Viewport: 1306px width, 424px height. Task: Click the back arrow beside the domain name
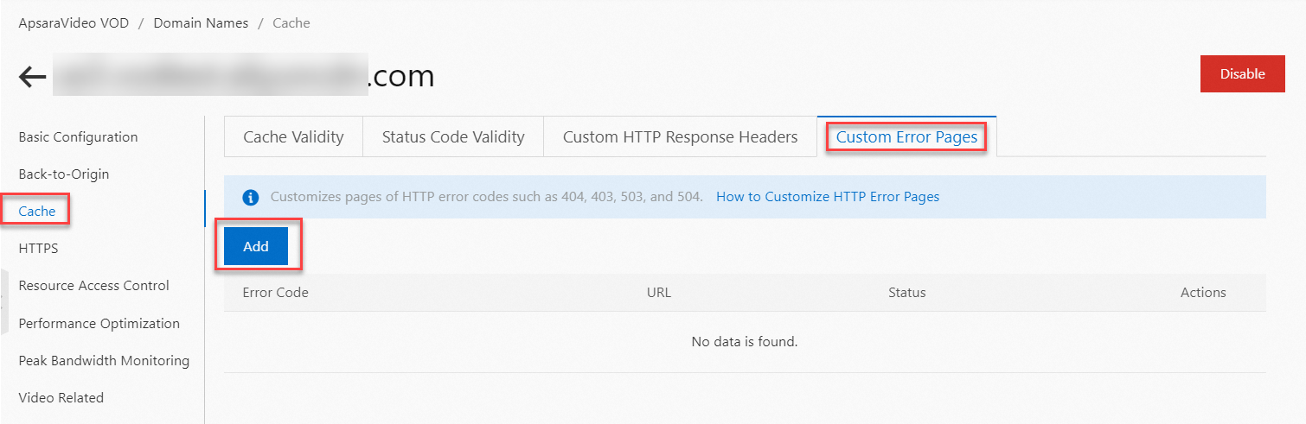pyautogui.click(x=32, y=77)
